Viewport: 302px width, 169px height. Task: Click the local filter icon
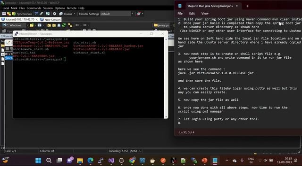40,25
